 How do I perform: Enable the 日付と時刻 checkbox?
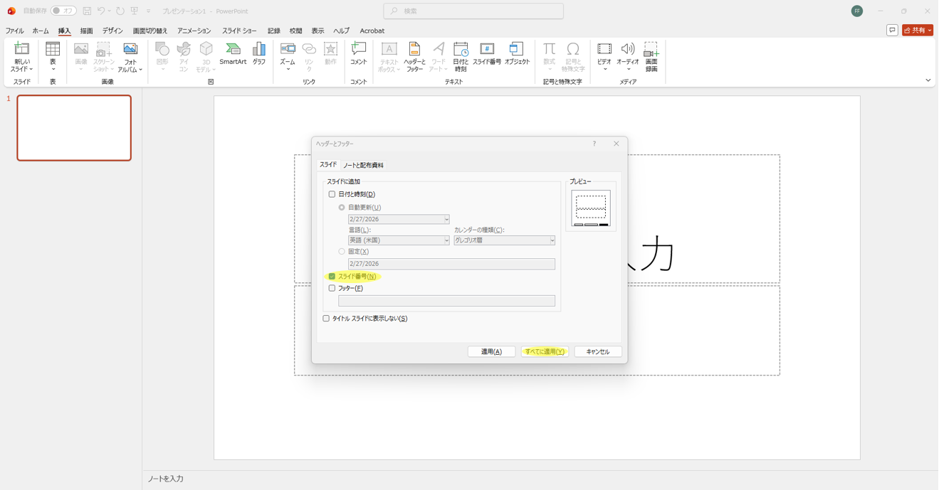click(332, 194)
